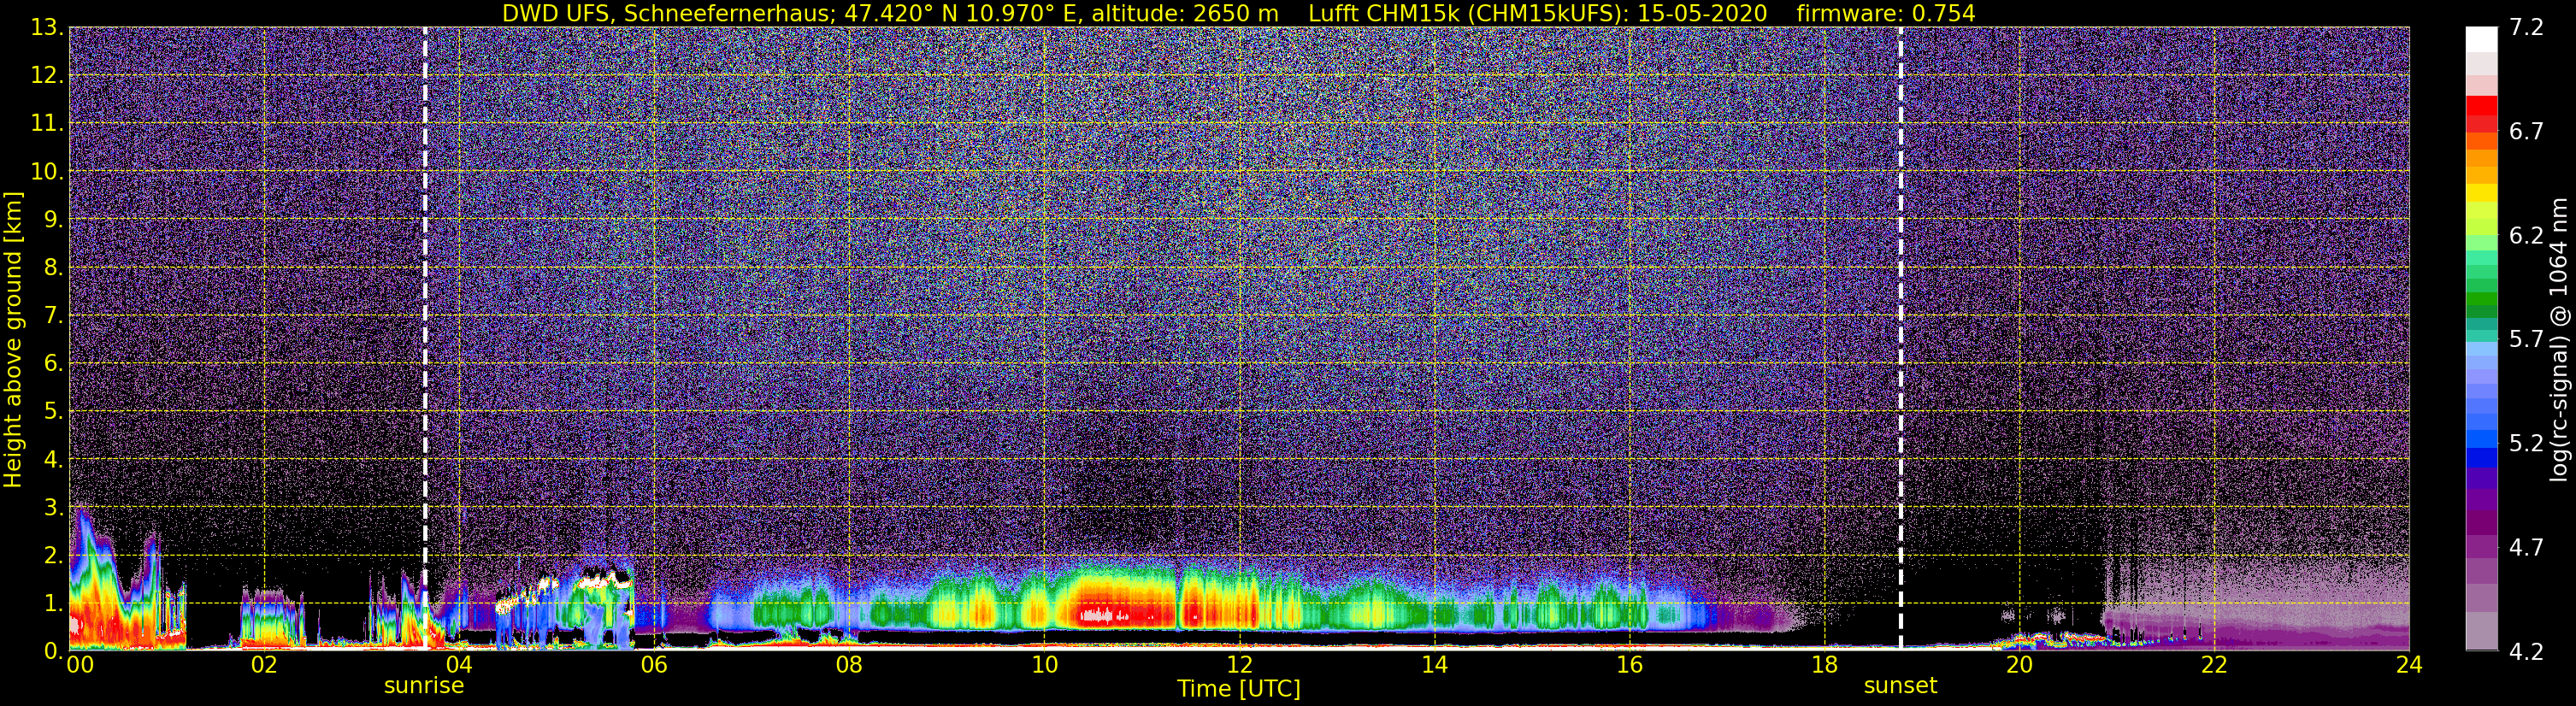Viewport: 2576px width, 706px height.
Task: Click the time axis tick label 02
Action: 264,665
